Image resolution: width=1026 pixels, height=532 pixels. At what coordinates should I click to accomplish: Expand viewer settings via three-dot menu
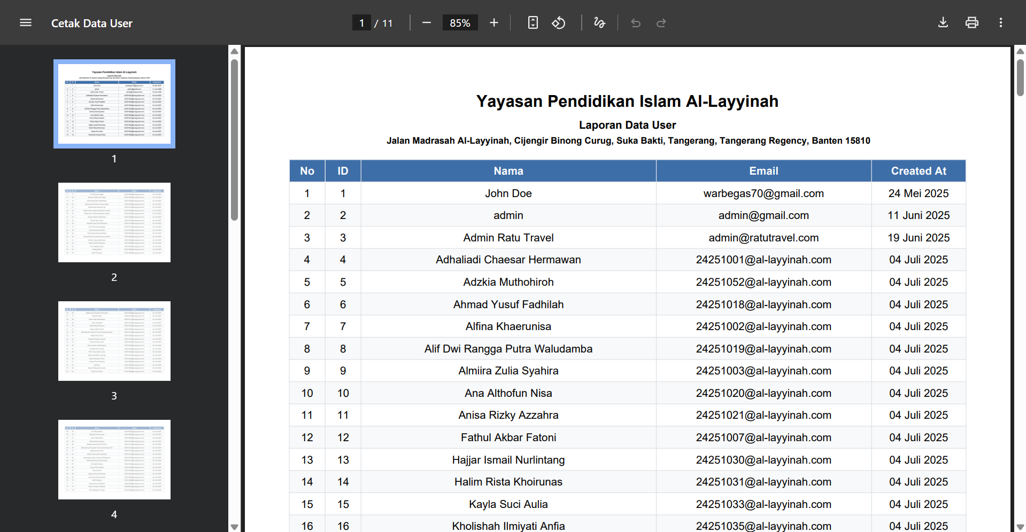tap(1001, 22)
